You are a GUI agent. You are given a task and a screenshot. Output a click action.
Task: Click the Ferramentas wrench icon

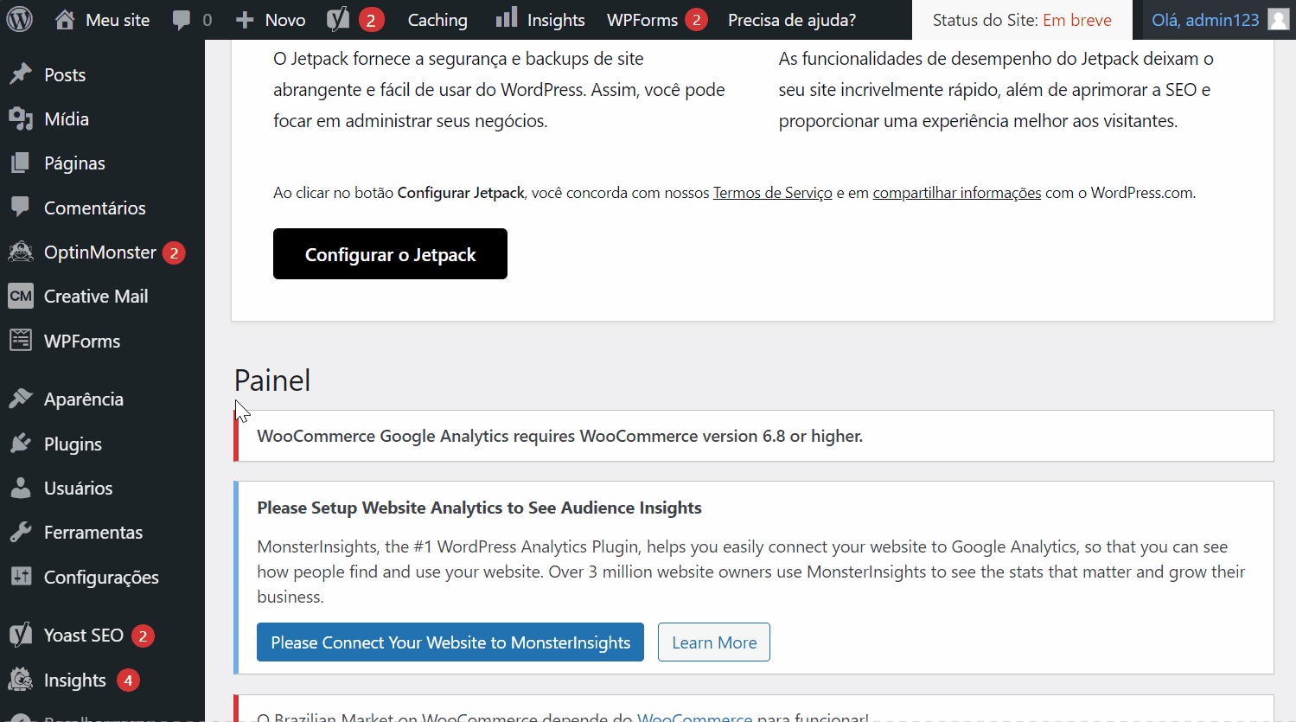click(x=21, y=532)
